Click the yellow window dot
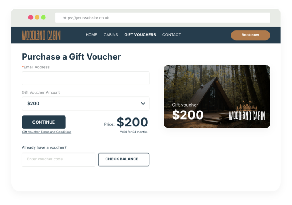Image resolution: width=292 pixels, height=205 pixels. [x=37, y=17]
